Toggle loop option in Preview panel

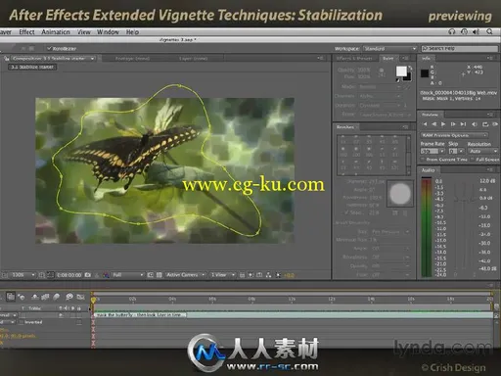coord(485,124)
